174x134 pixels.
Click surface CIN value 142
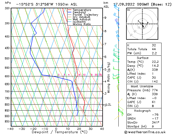tap(155, 82)
